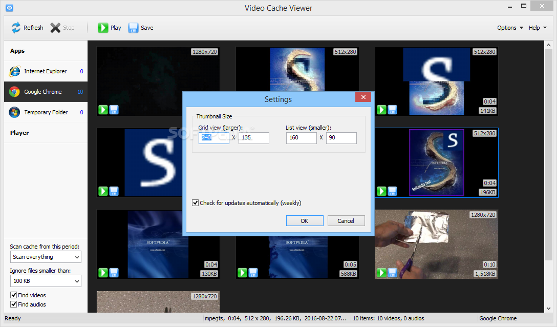Open the Player section

[x=46, y=133]
